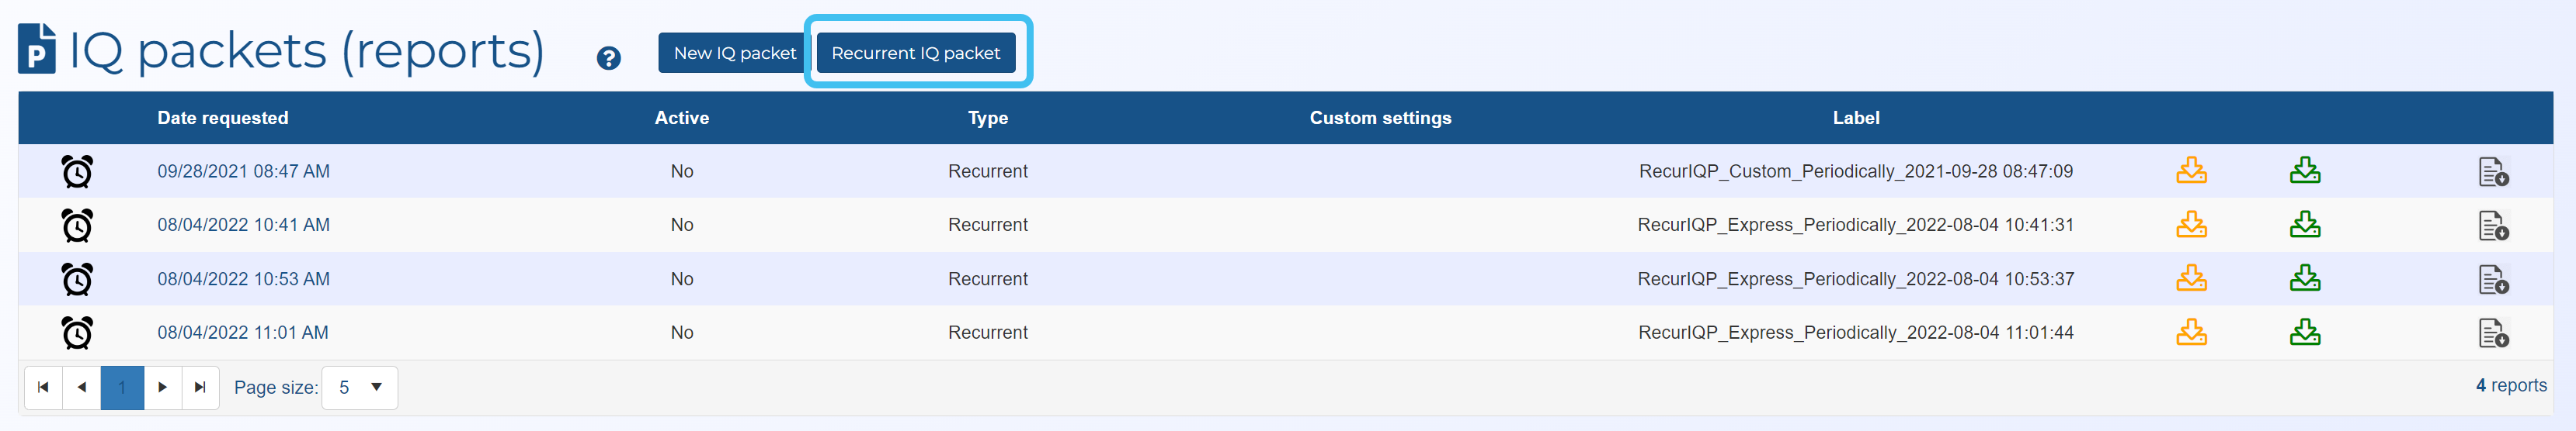
Task: Go to the first page
Action: (43, 387)
